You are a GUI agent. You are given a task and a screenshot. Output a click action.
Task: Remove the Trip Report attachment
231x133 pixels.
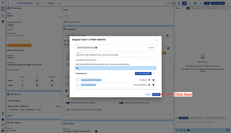click(x=153, y=80)
